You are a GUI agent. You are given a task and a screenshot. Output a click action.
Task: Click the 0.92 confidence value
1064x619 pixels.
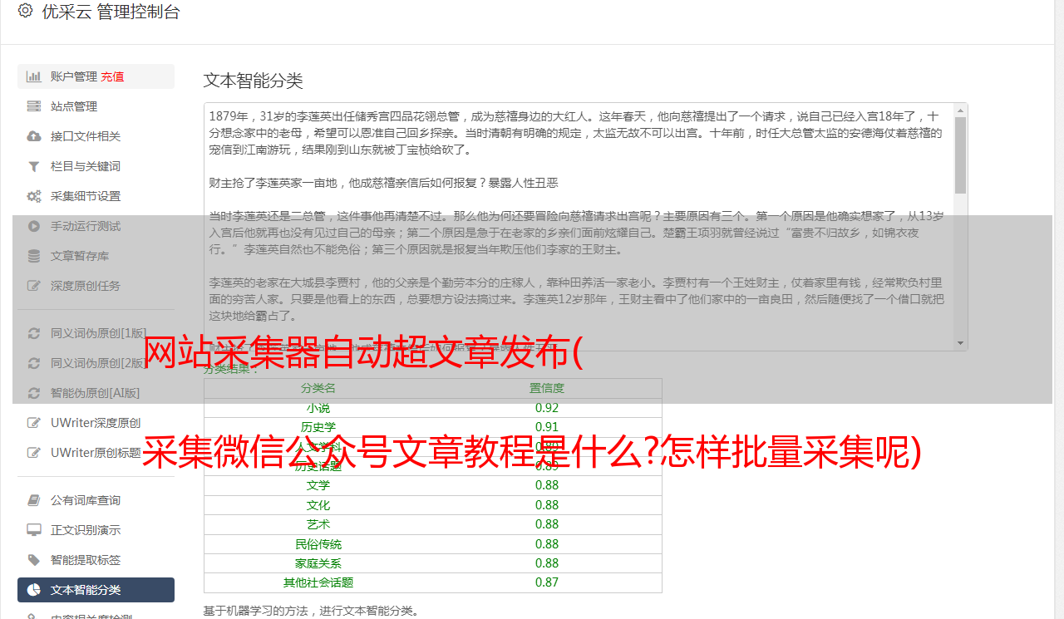point(547,408)
